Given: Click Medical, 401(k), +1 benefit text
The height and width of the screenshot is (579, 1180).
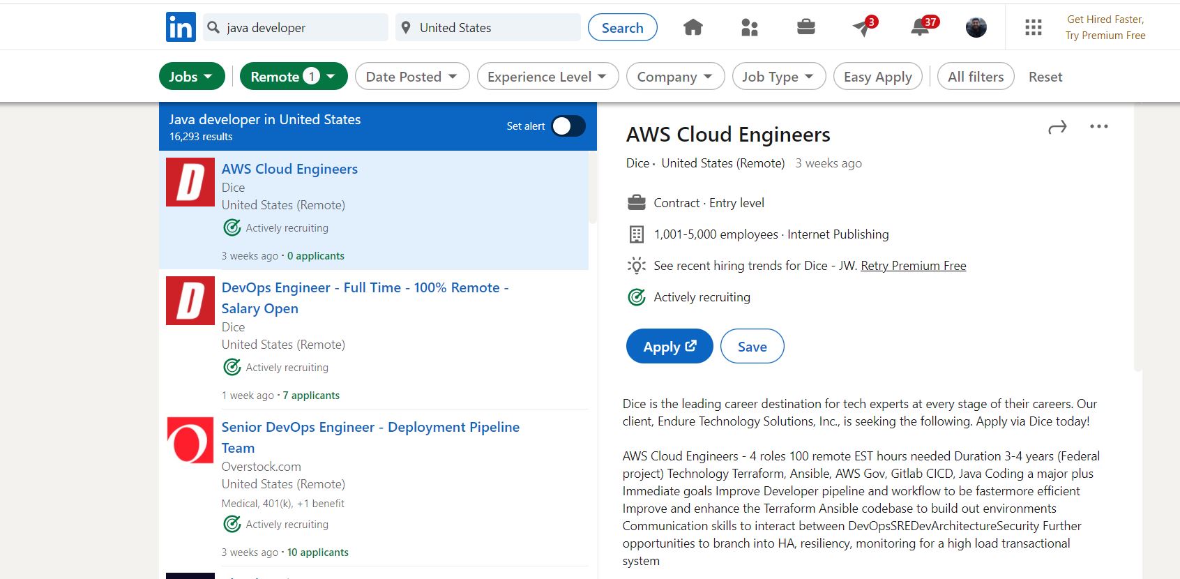Looking at the screenshot, I should click(283, 504).
